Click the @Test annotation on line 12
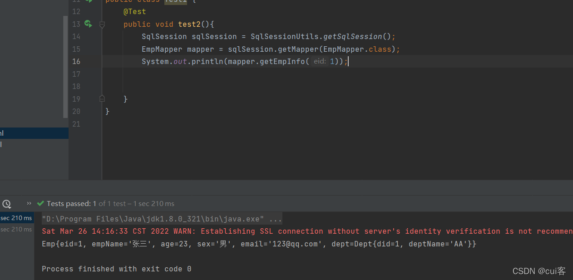 click(135, 12)
